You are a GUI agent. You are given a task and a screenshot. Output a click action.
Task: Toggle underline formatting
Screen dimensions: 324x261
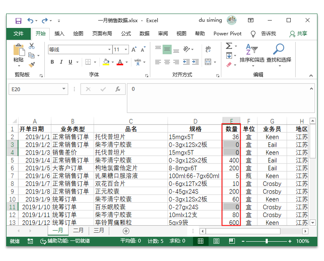(x=70, y=62)
